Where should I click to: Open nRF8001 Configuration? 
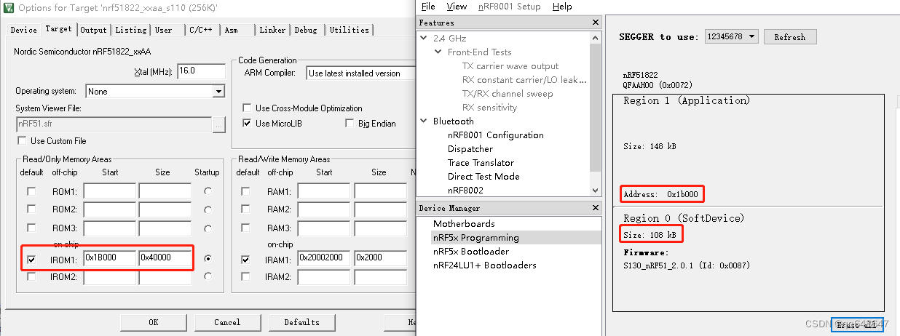coord(495,135)
